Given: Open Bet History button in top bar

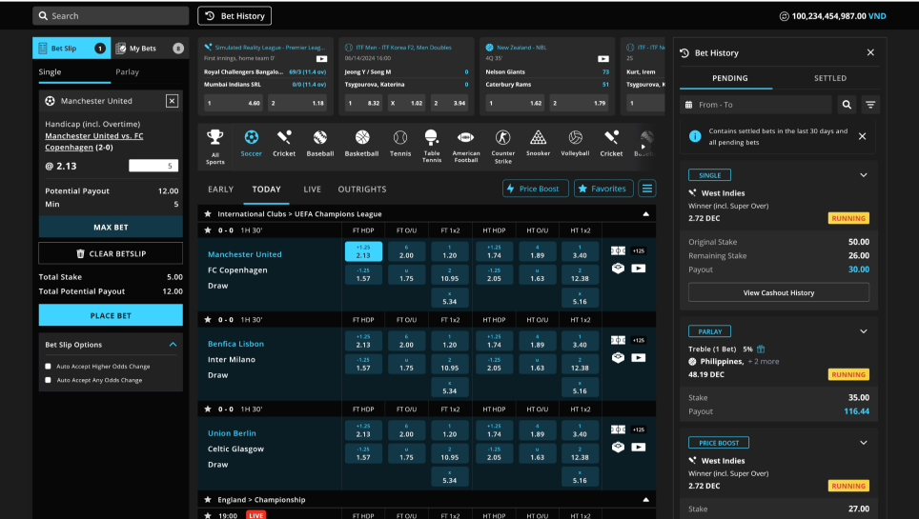Looking at the screenshot, I should coord(235,16).
